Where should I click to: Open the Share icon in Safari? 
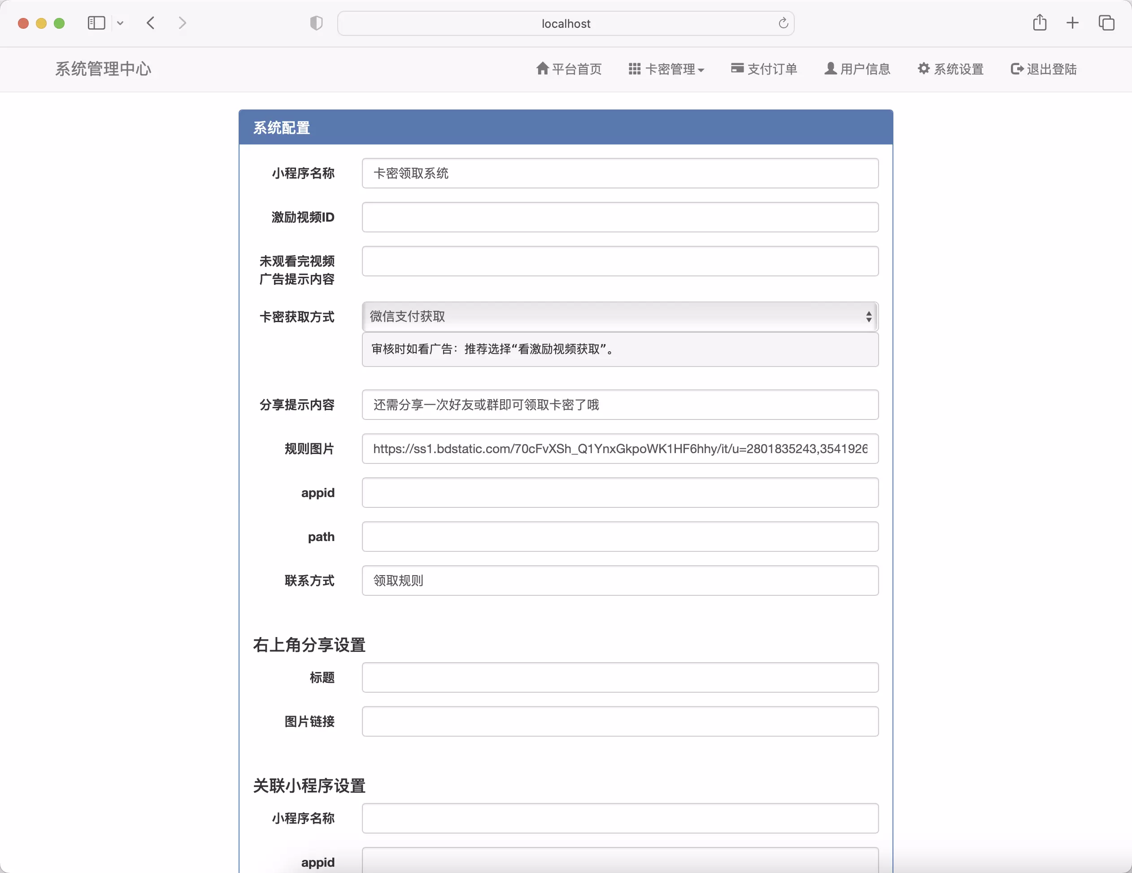point(1040,23)
